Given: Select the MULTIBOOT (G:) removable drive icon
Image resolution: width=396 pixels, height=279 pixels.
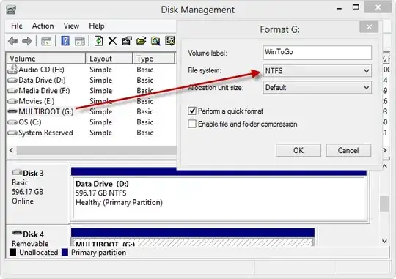Looking at the screenshot, I should 12,111.
